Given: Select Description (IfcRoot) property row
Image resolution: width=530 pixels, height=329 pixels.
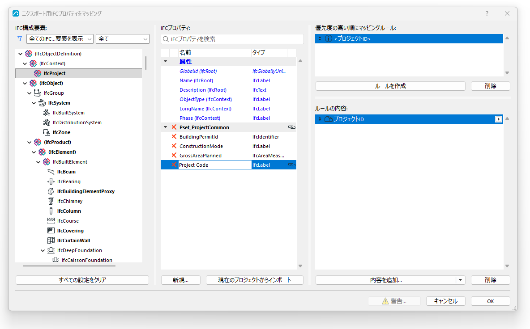Looking at the screenshot, I should coord(228,90).
